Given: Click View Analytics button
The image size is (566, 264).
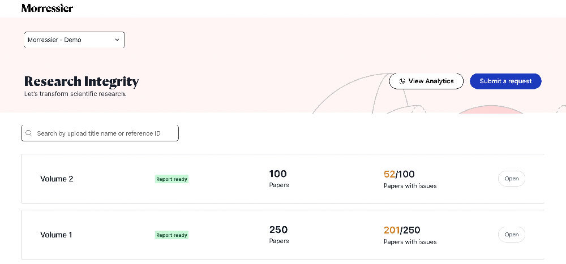Looking at the screenshot, I should point(426,81).
